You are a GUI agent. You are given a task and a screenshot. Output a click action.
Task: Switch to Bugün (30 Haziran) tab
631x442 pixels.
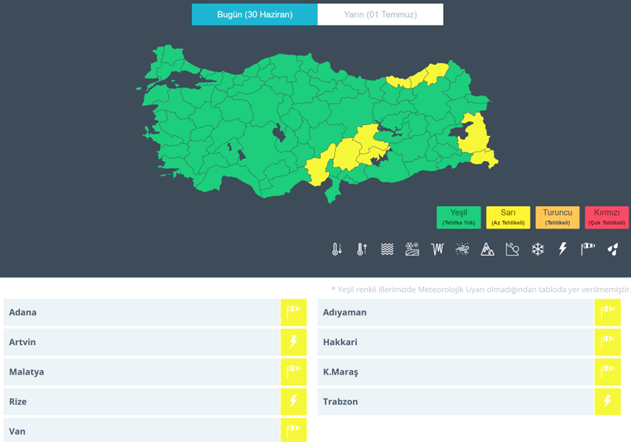(x=255, y=15)
